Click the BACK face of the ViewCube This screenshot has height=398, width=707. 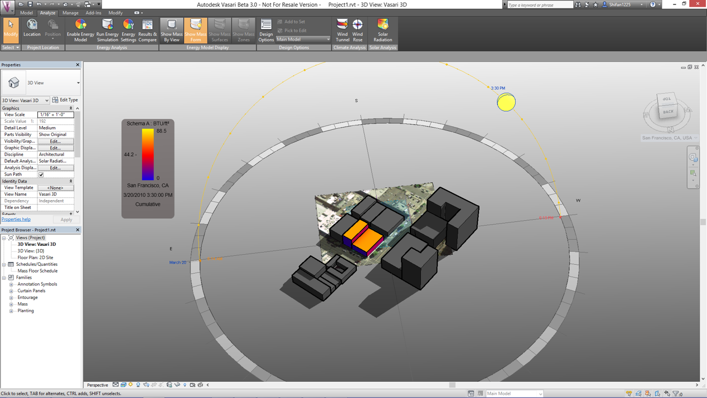point(668,111)
